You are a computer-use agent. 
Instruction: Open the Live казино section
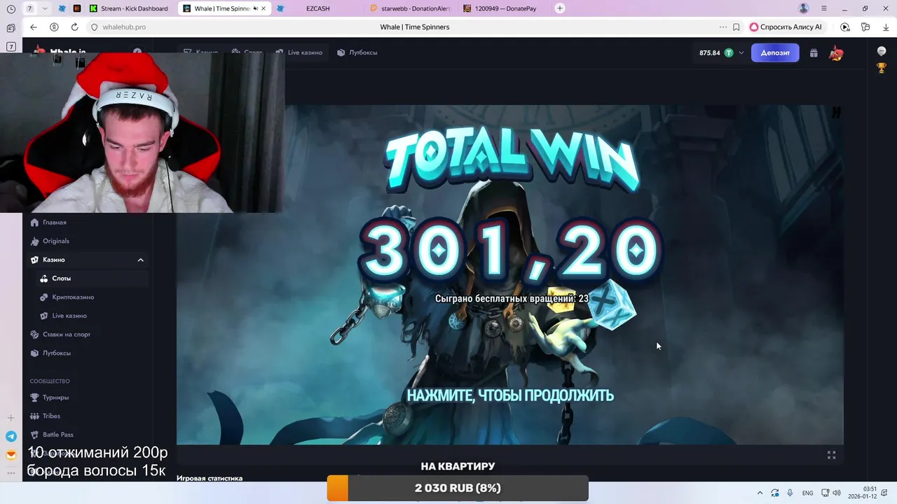click(299, 52)
